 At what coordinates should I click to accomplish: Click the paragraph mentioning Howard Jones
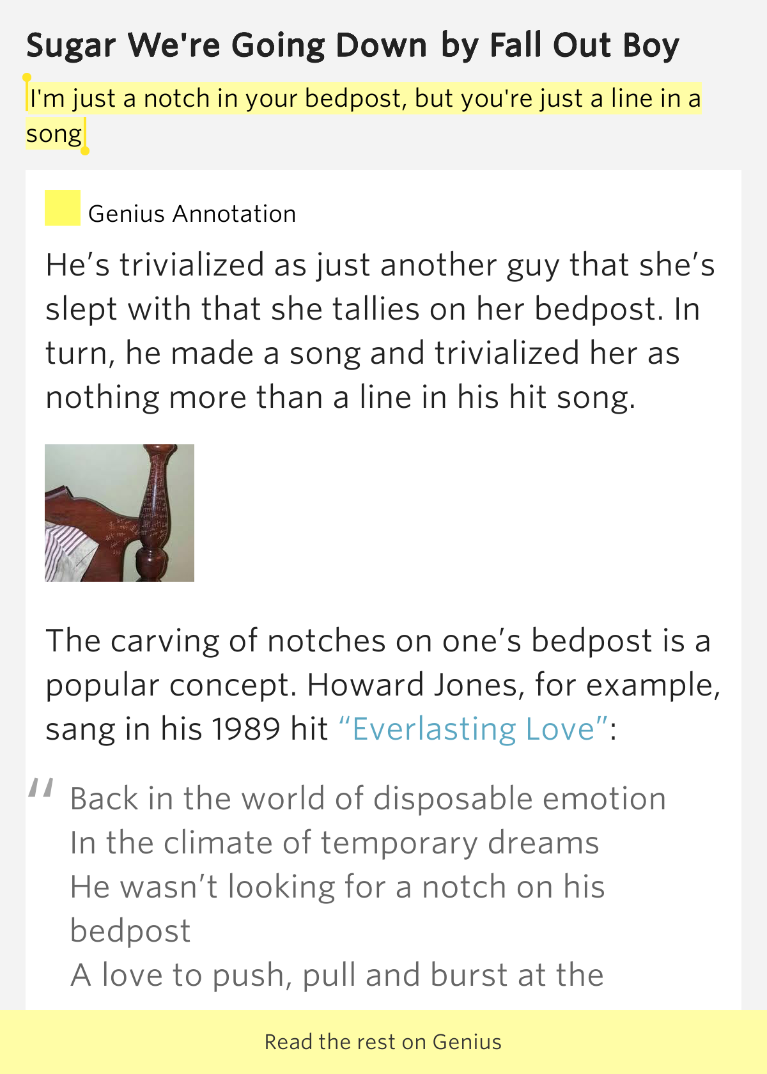pyautogui.click(x=383, y=685)
